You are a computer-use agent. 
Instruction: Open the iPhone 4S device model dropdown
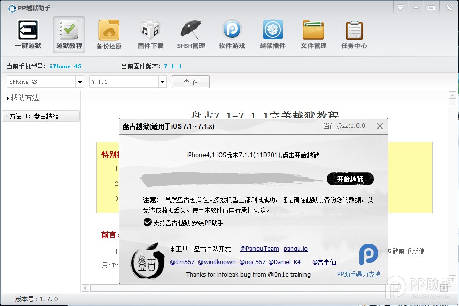(80, 82)
